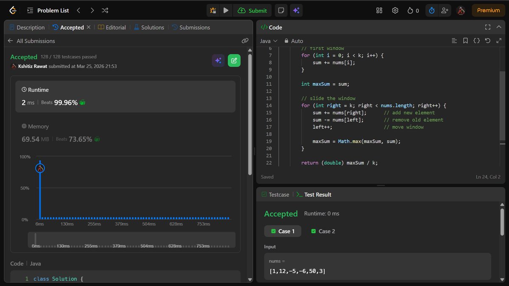The image size is (509, 286).
Task: Go back to All Submissions
Action: pyautogui.click(x=31, y=41)
